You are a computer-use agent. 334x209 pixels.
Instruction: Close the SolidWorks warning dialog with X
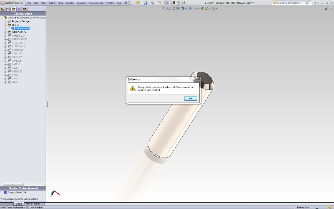[x=195, y=79]
